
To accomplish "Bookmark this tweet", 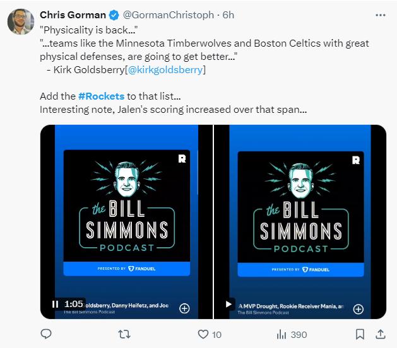I will [359, 334].
